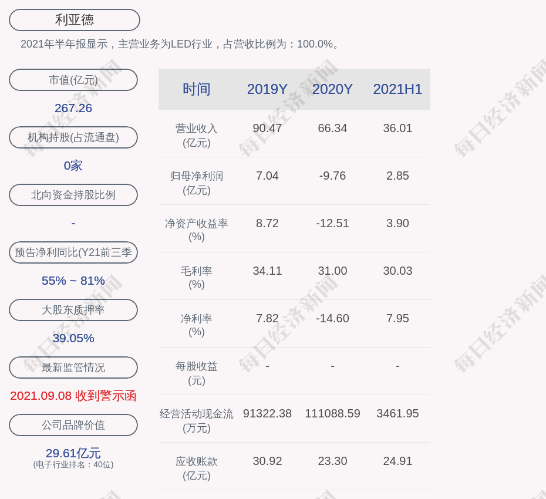Click the 净资产收益率(%) row label
The width and height of the screenshot is (546, 499).
point(197,230)
